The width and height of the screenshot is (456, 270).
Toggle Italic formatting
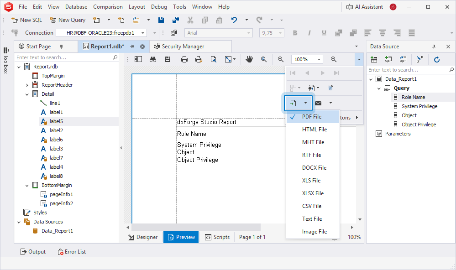(309, 33)
